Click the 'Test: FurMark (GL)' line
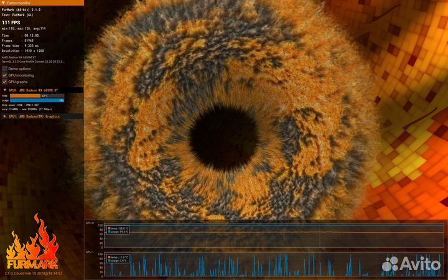The width and height of the screenshot is (448, 280). point(17,15)
